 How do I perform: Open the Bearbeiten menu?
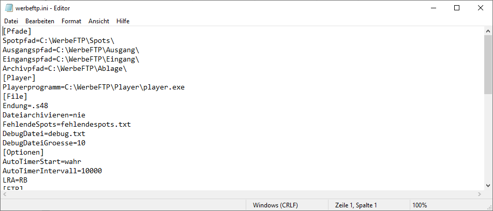click(40, 21)
